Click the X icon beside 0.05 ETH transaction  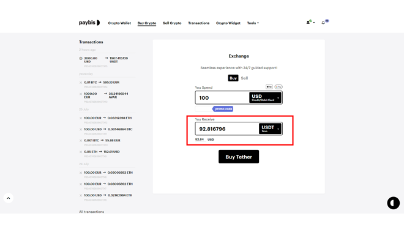click(x=81, y=152)
